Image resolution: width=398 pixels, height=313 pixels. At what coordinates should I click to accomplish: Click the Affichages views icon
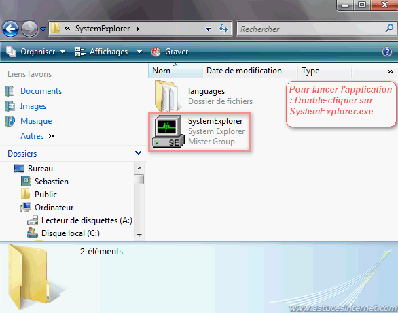[x=80, y=52]
